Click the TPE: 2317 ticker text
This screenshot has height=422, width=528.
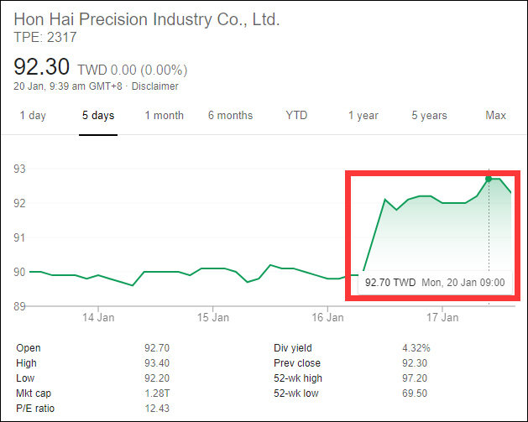(44, 37)
